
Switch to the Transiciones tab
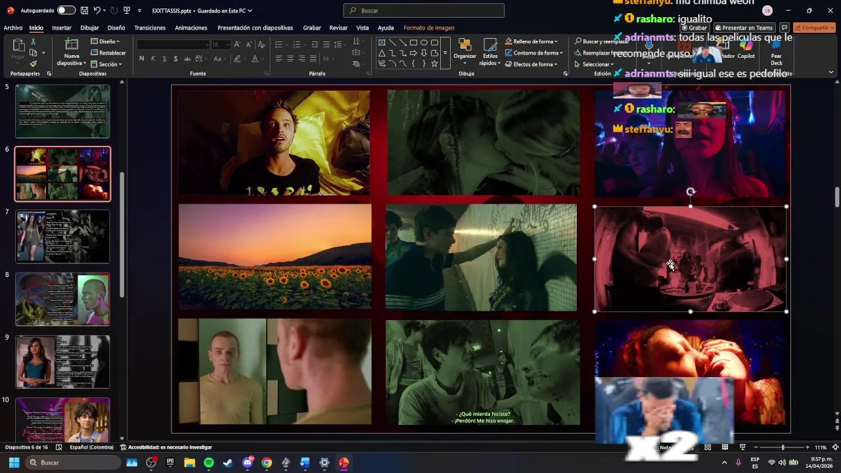pos(150,28)
